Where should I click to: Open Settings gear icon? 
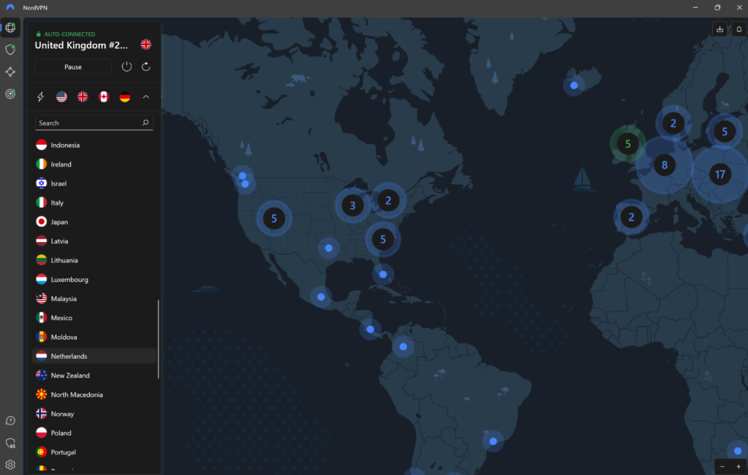(x=10, y=465)
